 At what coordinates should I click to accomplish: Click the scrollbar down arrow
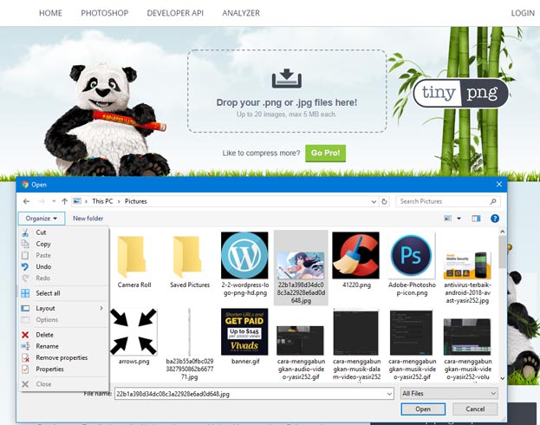[x=502, y=378]
